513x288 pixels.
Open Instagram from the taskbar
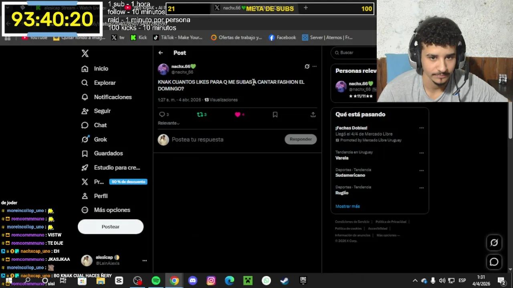click(211, 281)
